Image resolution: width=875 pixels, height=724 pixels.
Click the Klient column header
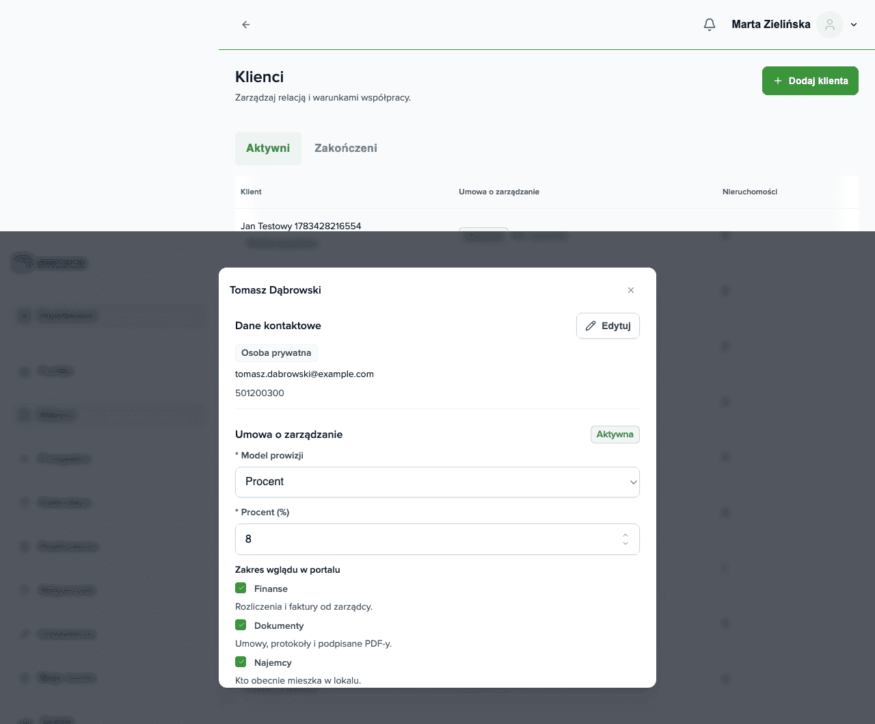tap(251, 192)
